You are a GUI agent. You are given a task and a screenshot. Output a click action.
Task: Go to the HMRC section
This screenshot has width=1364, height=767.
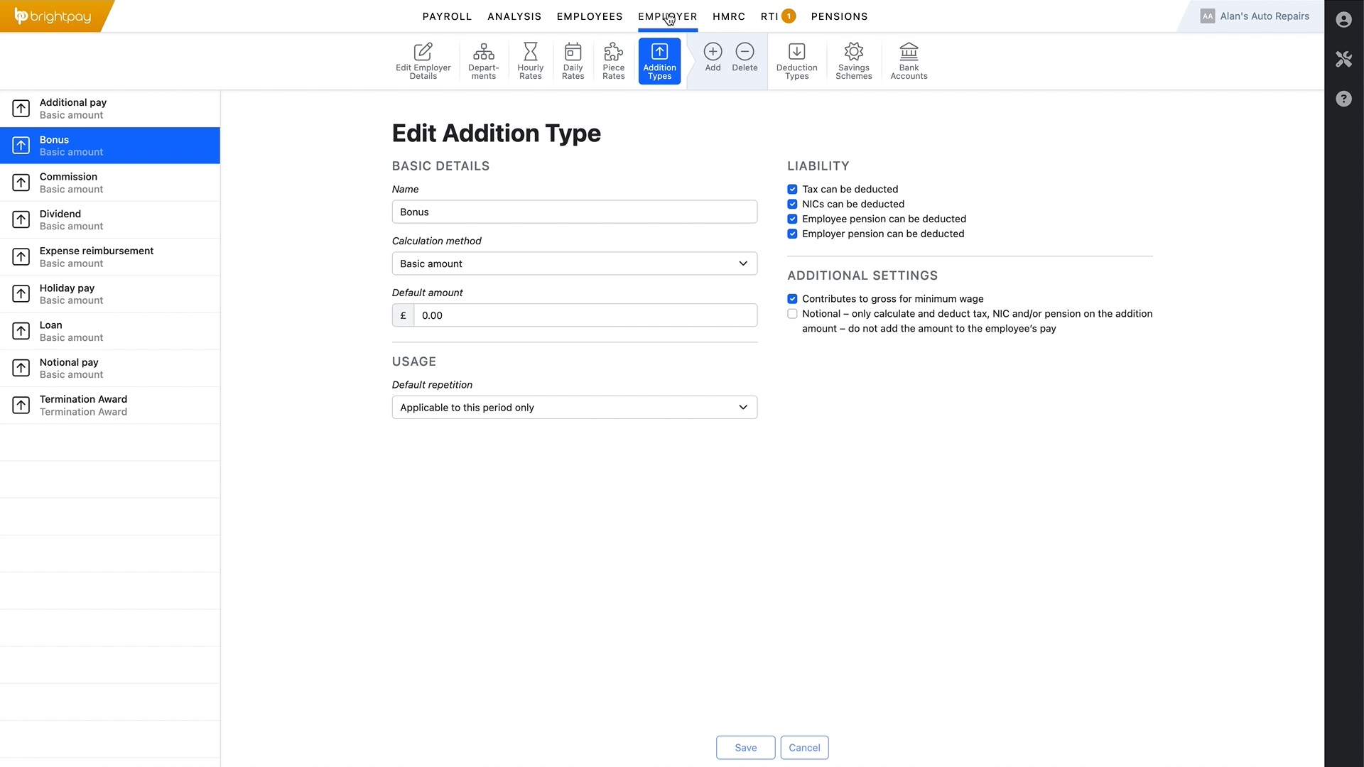tap(729, 16)
